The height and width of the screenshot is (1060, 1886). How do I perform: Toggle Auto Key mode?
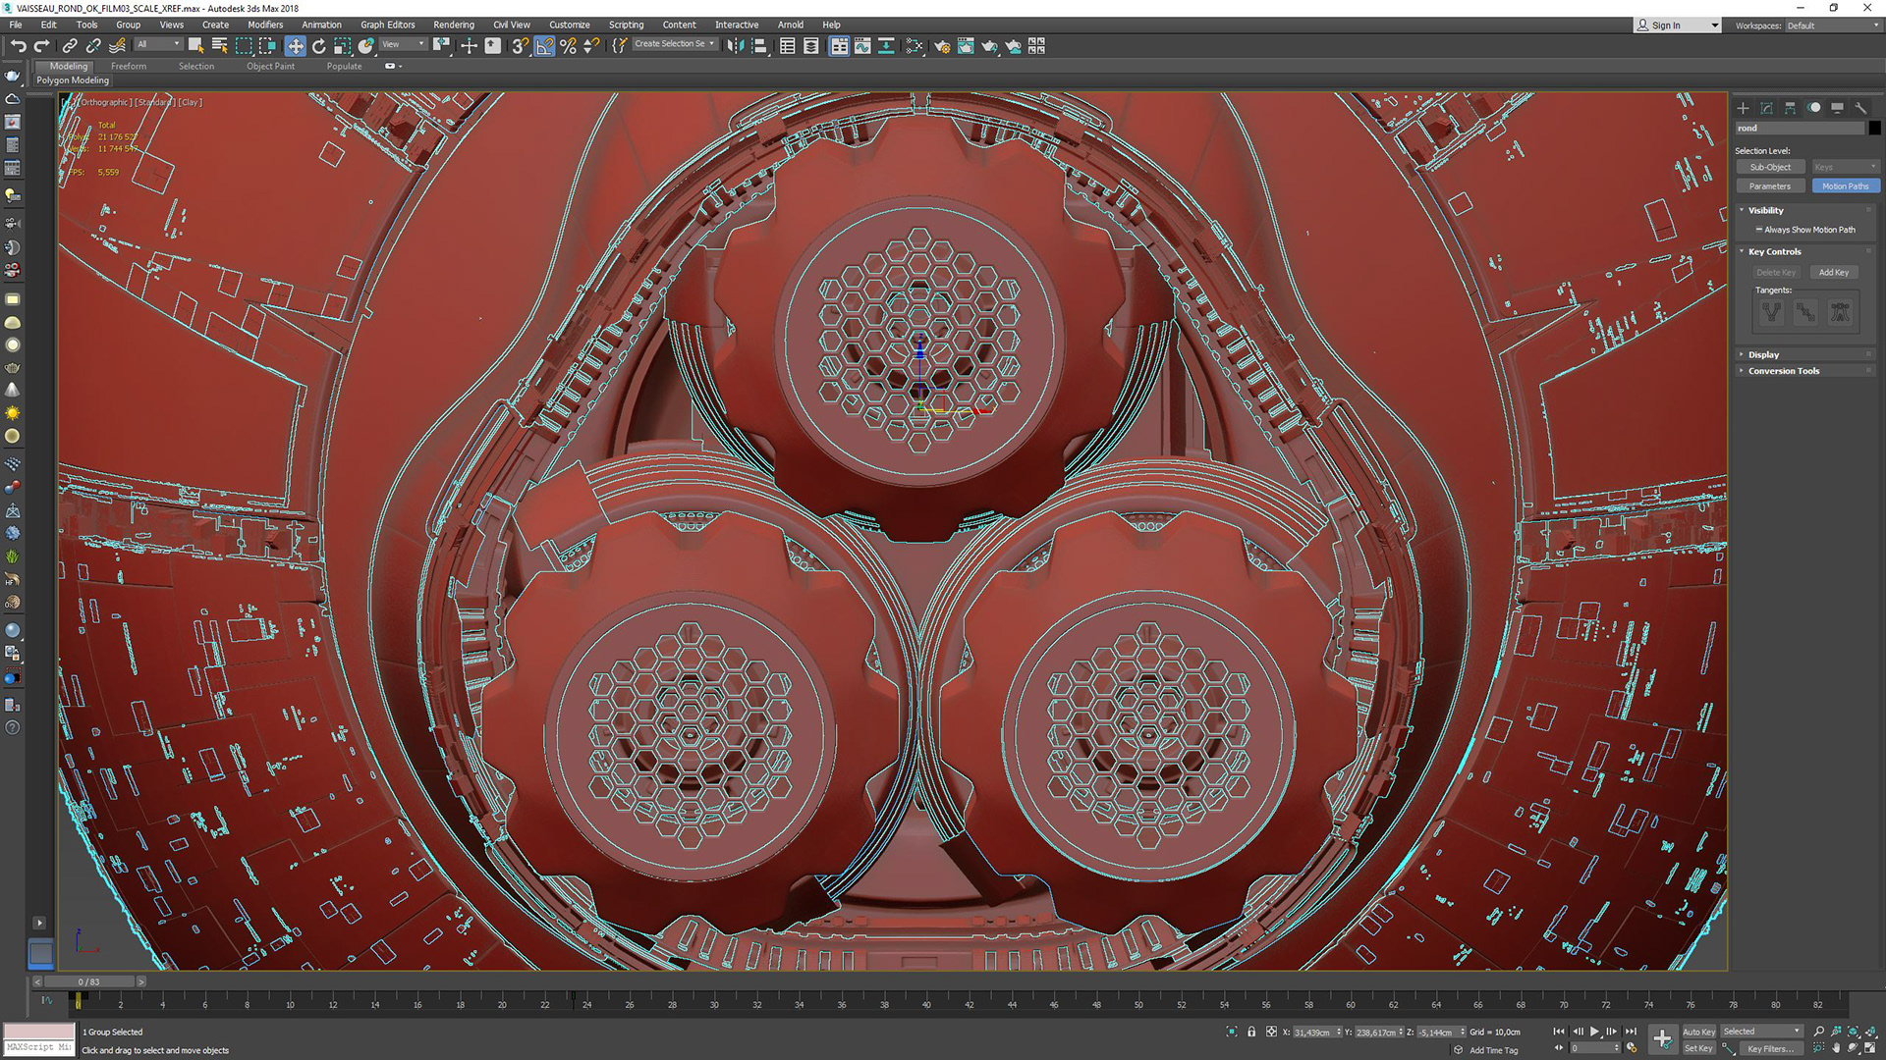coord(1698,1032)
